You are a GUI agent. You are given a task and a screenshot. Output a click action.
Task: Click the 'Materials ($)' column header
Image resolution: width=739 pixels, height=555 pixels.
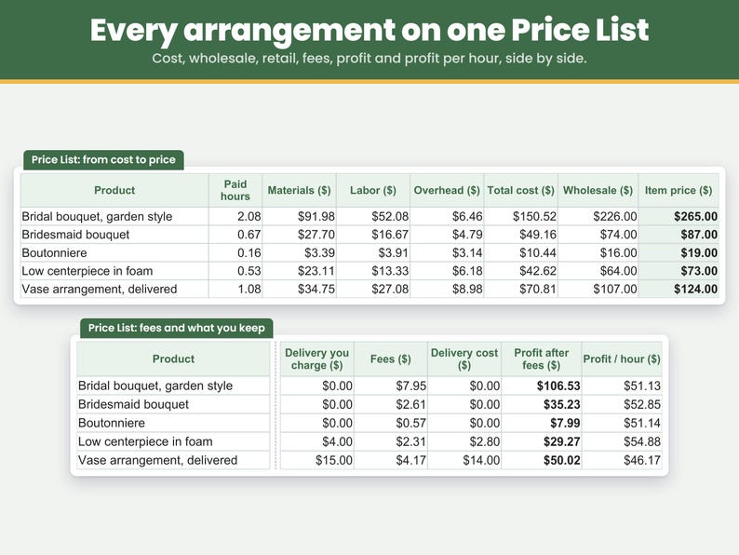pyautogui.click(x=300, y=190)
